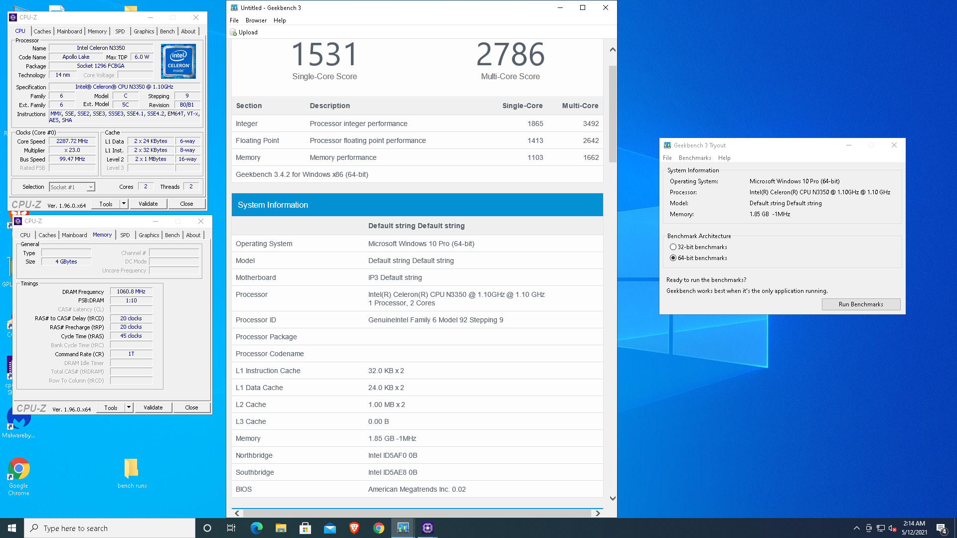Show hidden system tray icons
Viewport: 957px width, 538px height.
click(x=856, y=528)
